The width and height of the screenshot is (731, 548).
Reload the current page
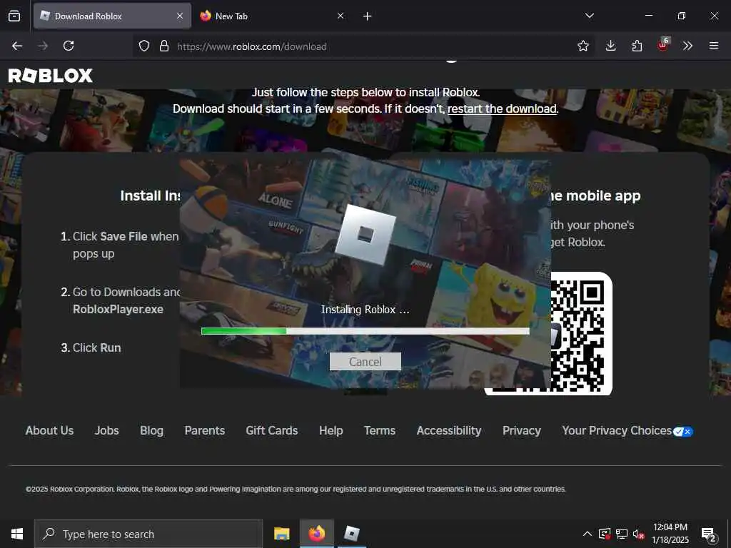tap(69, 46)
